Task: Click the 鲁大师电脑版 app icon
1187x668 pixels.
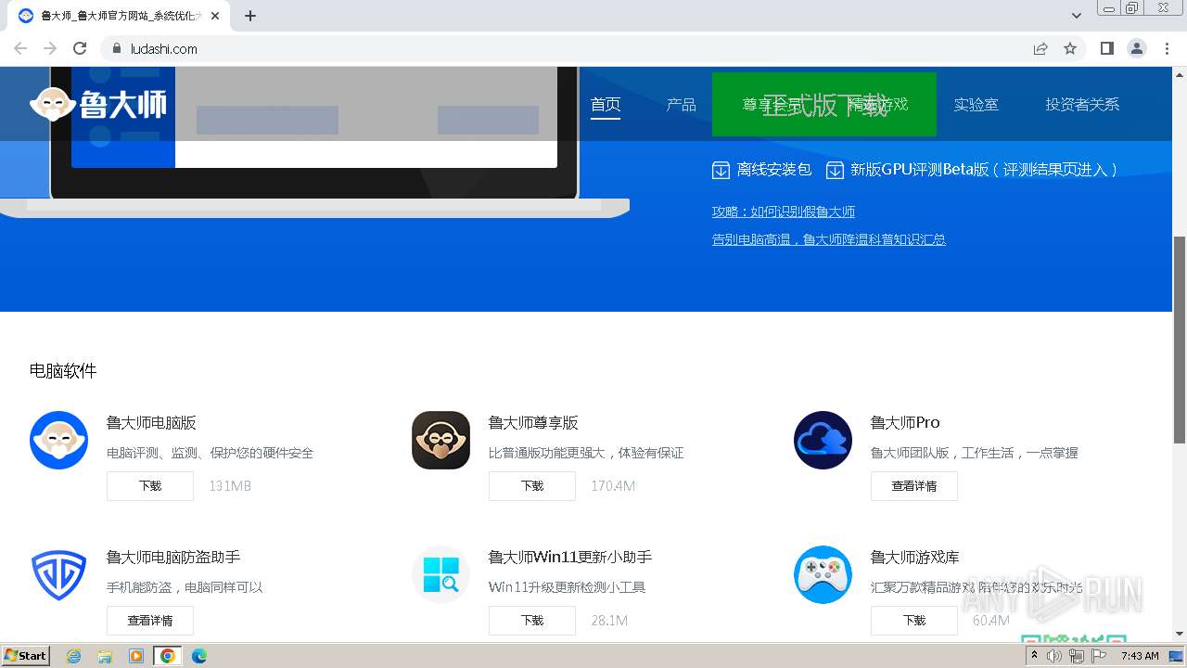Action: [x=58, y=440]
